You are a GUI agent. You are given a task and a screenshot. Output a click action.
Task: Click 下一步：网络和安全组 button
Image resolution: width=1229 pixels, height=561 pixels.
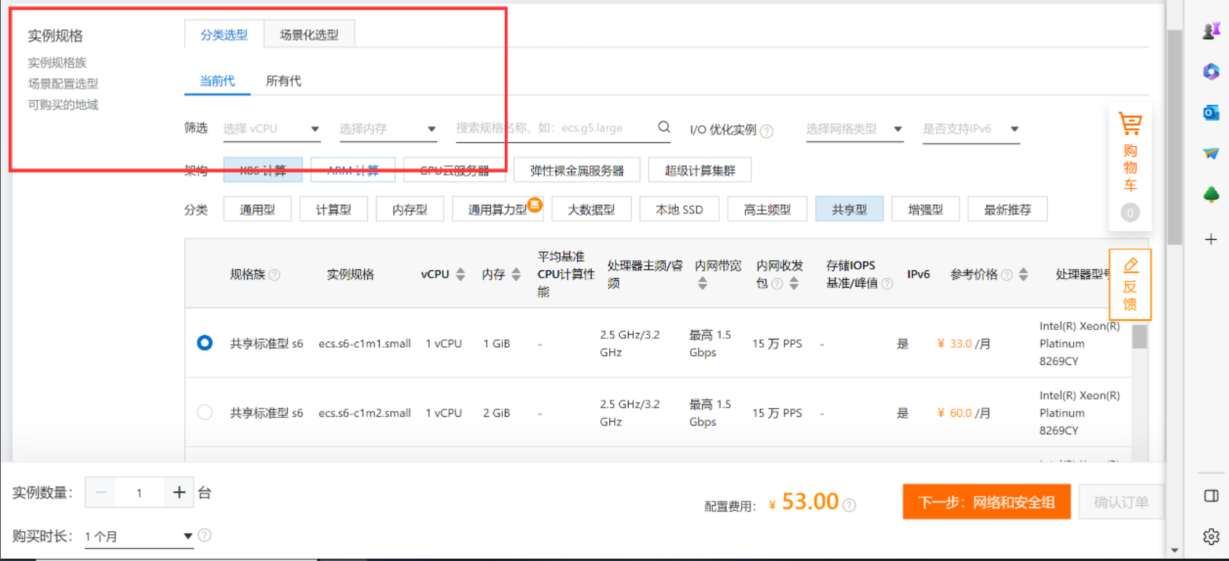986,502
